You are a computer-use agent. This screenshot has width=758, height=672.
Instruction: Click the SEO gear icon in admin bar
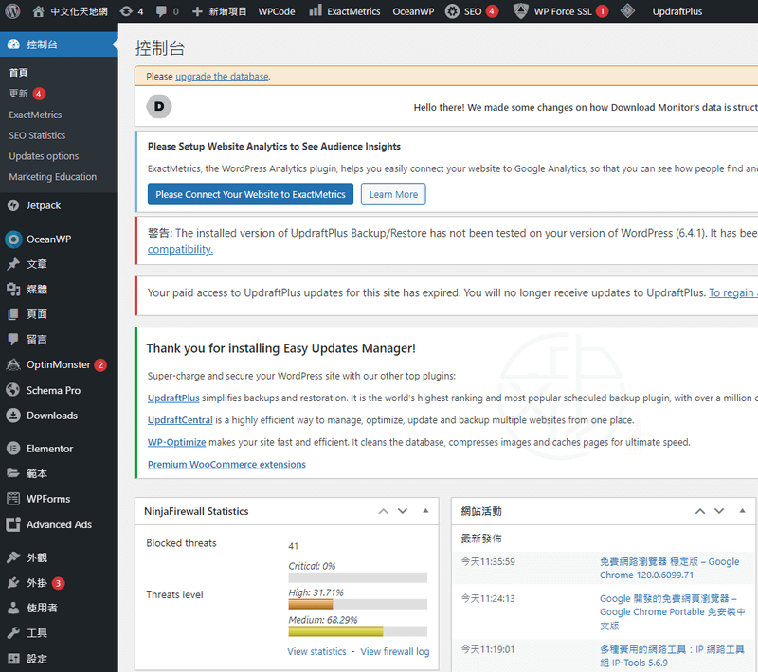[x=452, y=11]
